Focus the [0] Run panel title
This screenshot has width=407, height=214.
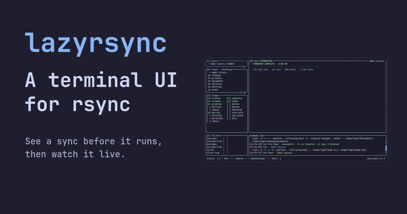coord(254,61)
